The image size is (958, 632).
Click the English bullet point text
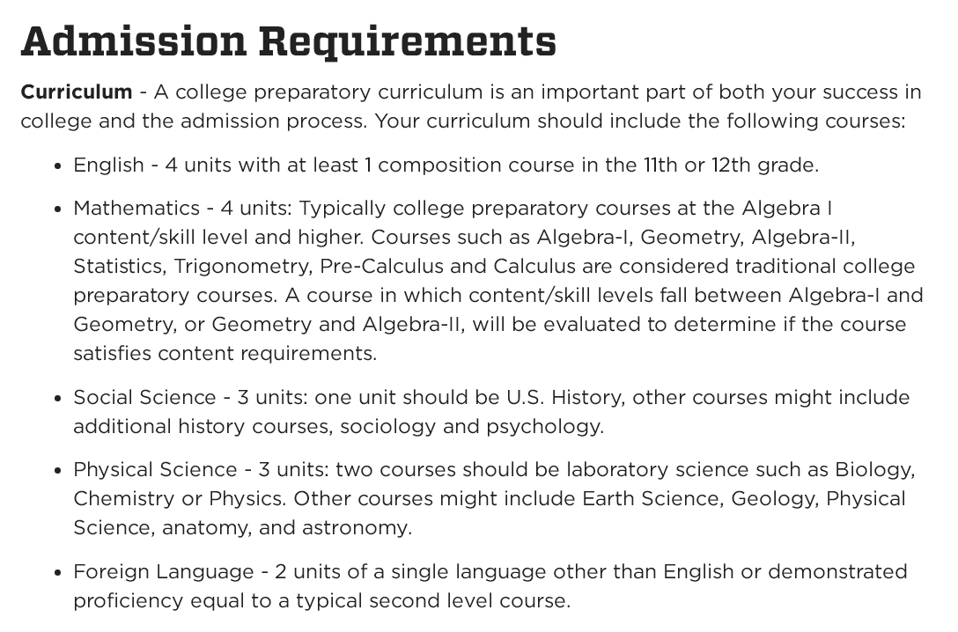(x=446, y=165)
